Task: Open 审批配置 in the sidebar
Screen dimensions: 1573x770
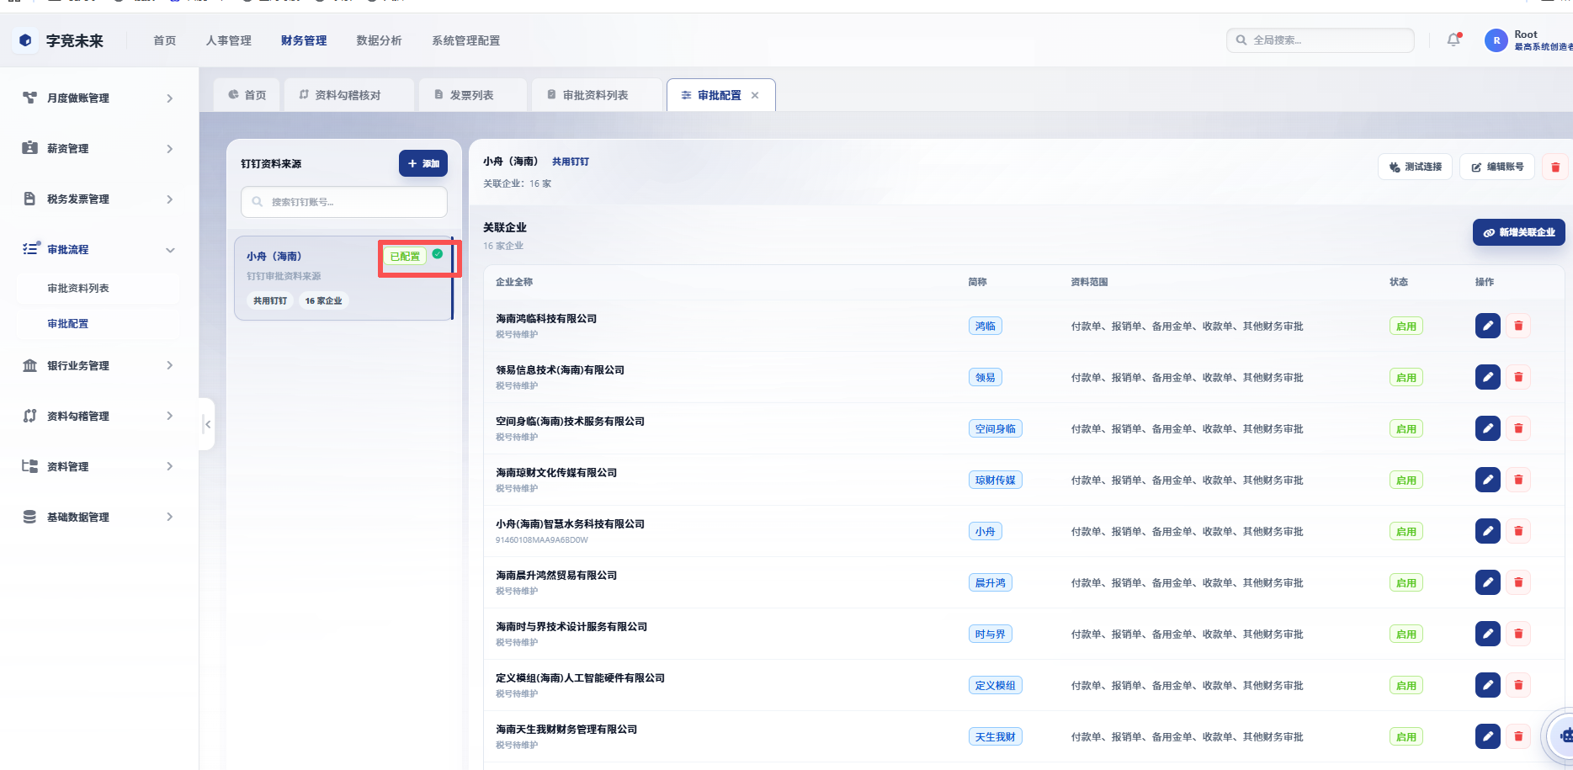Action: click(x=98, y=323)
